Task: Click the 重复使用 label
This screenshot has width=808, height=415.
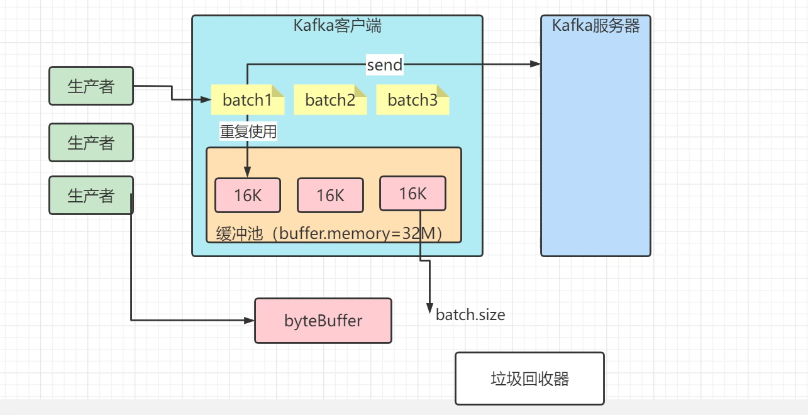Action: 248,131
